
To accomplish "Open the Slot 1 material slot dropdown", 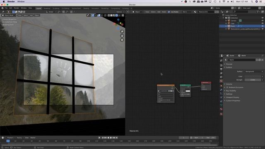I will [187, 12].
